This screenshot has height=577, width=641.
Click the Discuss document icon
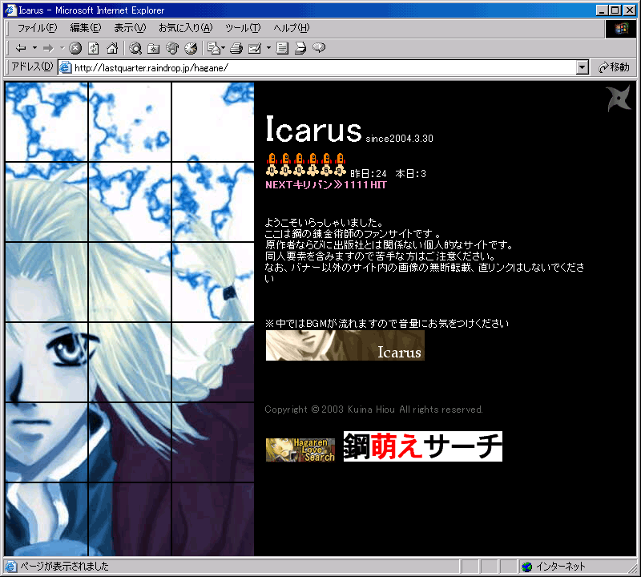[x=282, y=48]
